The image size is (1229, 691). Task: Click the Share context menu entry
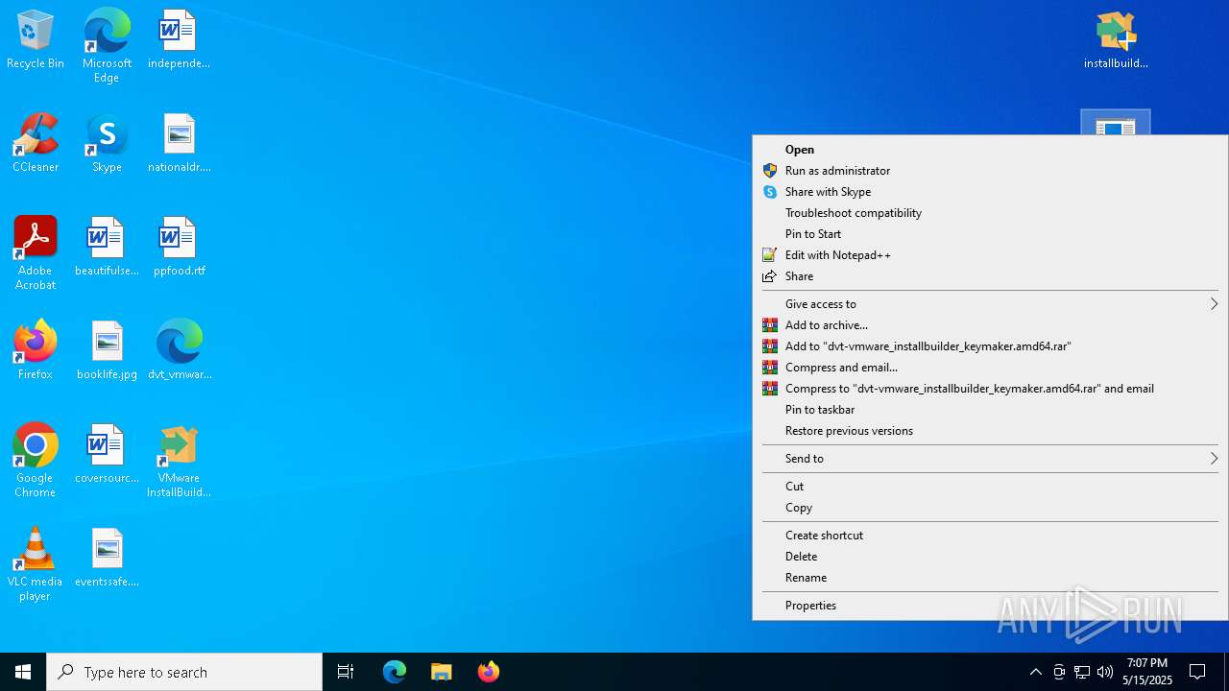(x=990, y=276)
